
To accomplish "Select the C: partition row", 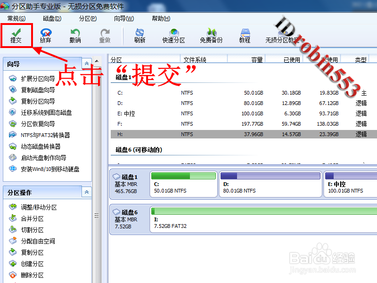I will (244, 93).
